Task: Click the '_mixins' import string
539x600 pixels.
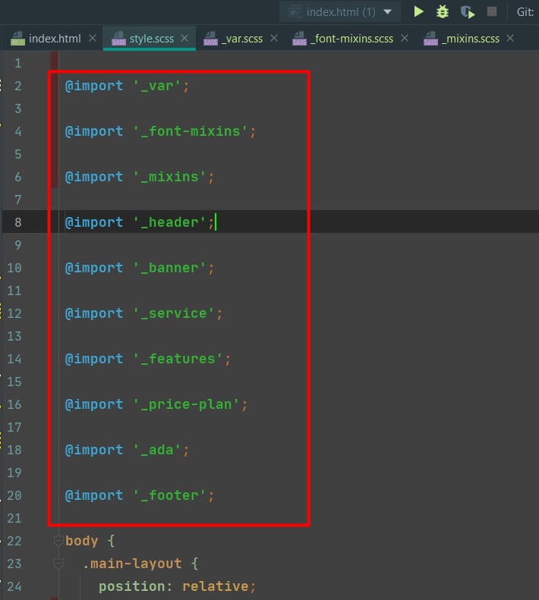Action: 170,177
